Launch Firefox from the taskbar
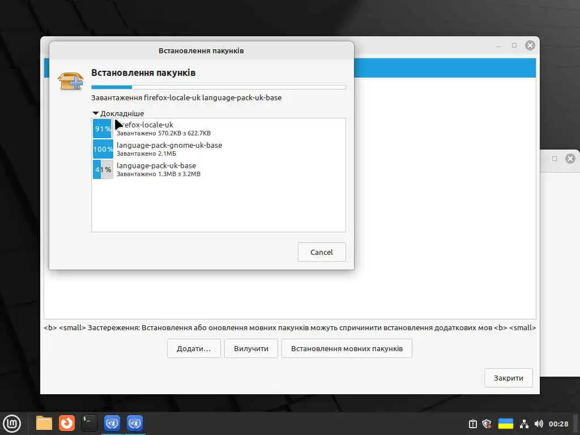The width and height of the screenshot is (580, 435). tap(67, 423)
